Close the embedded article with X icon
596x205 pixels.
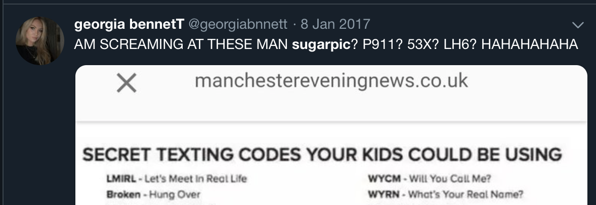126,83
